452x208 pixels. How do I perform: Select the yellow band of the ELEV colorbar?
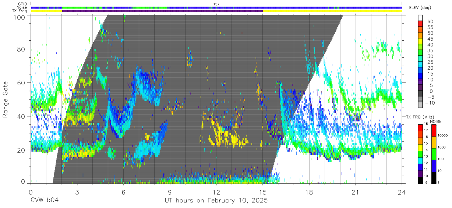click(x=420, y=41)
